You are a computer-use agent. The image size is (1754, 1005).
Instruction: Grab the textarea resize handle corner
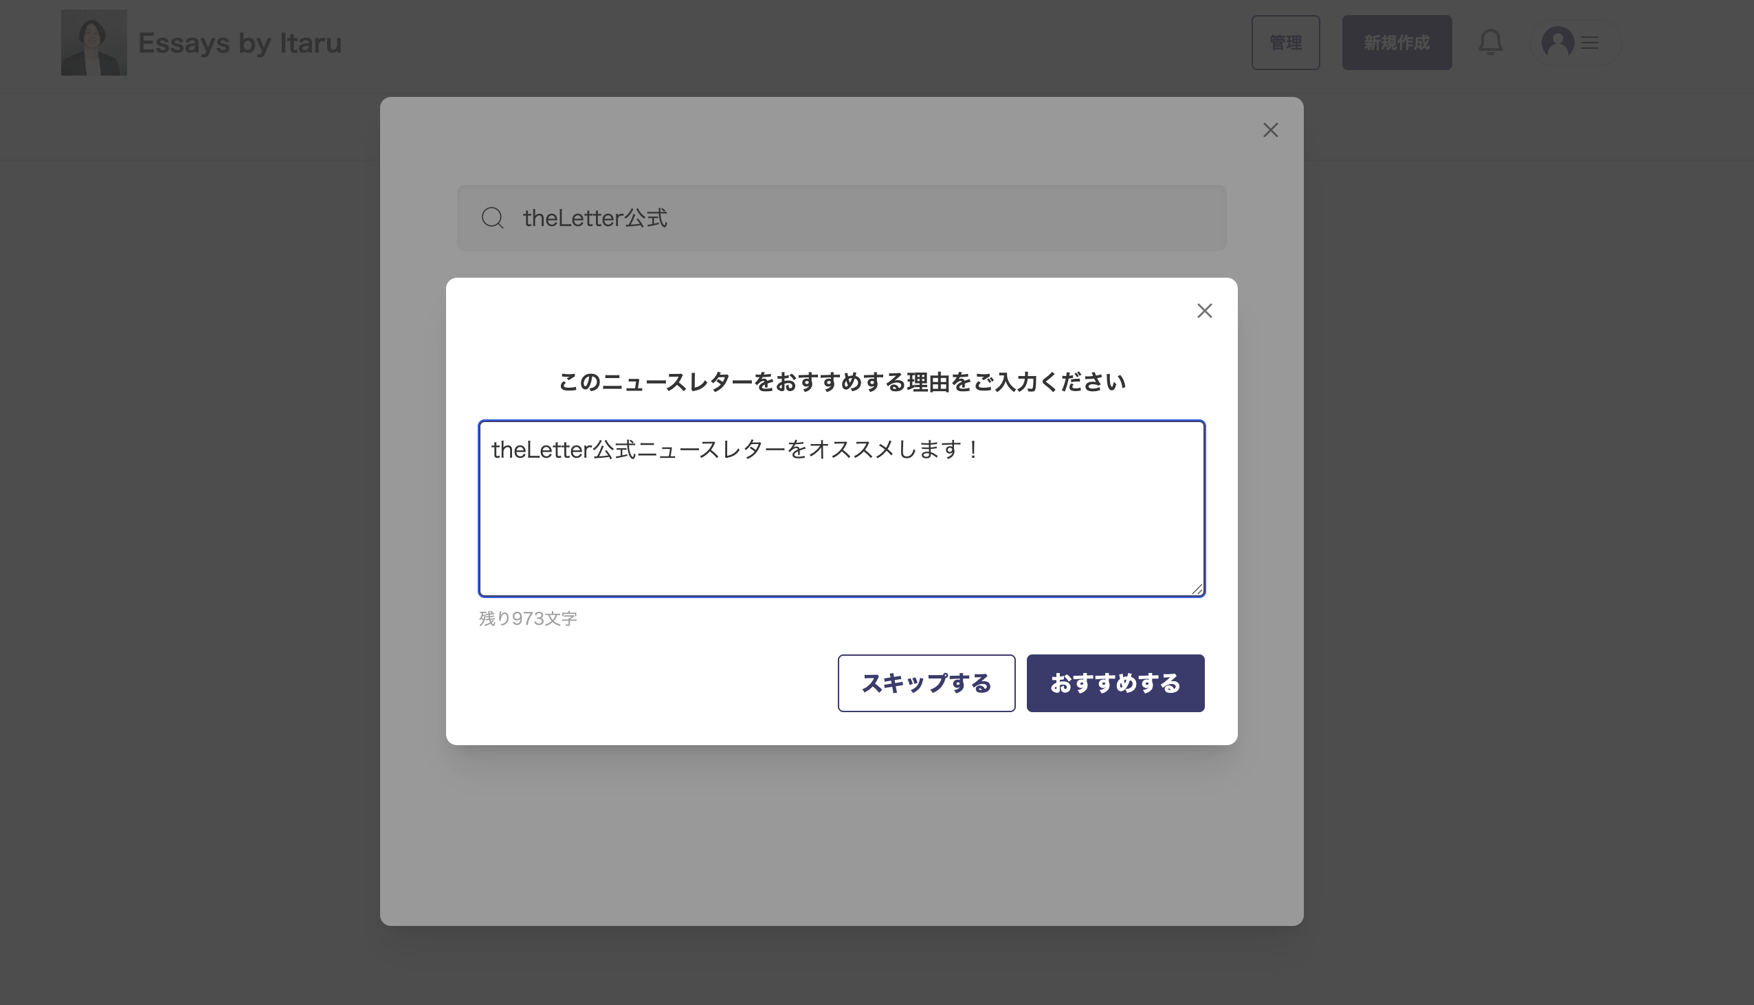(x=1197, y=589)
